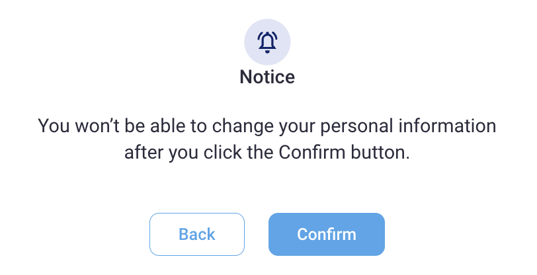Go back using the Back button

click(197, 234)
